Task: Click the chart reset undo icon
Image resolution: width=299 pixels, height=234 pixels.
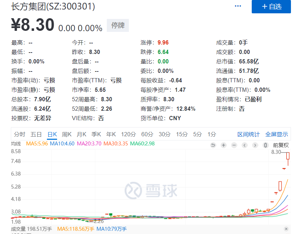Action: click(x=213, y=145)
